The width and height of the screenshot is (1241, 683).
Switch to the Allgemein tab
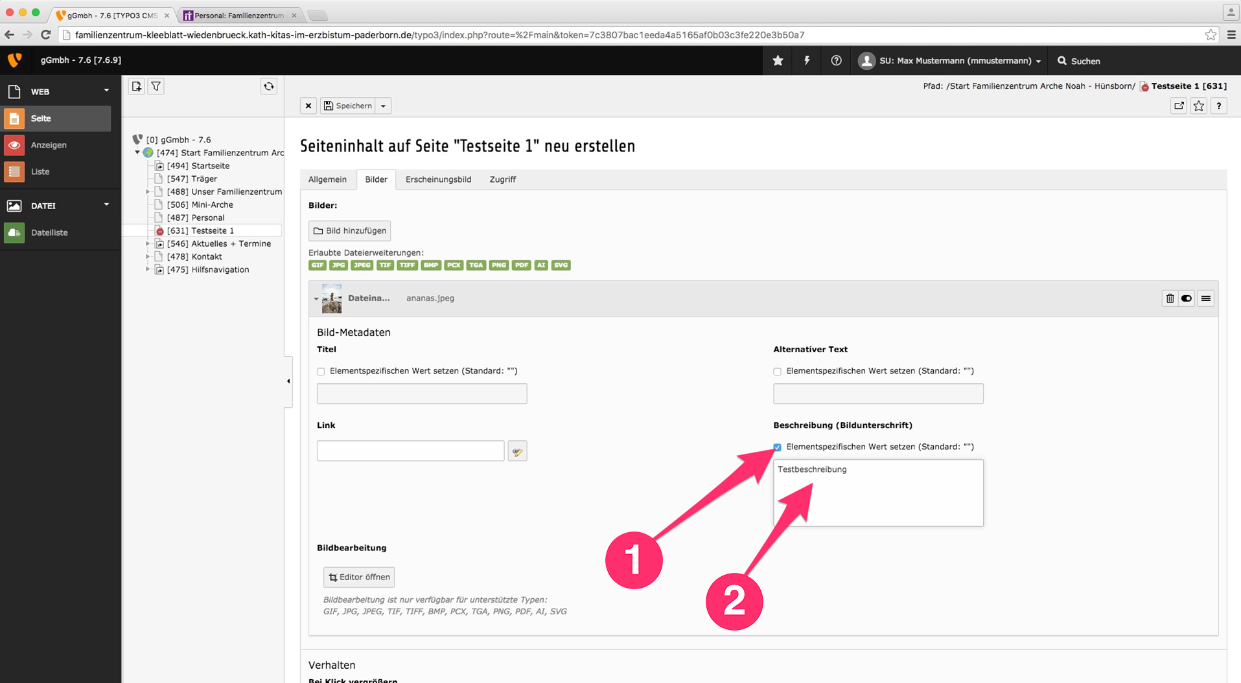327,179
